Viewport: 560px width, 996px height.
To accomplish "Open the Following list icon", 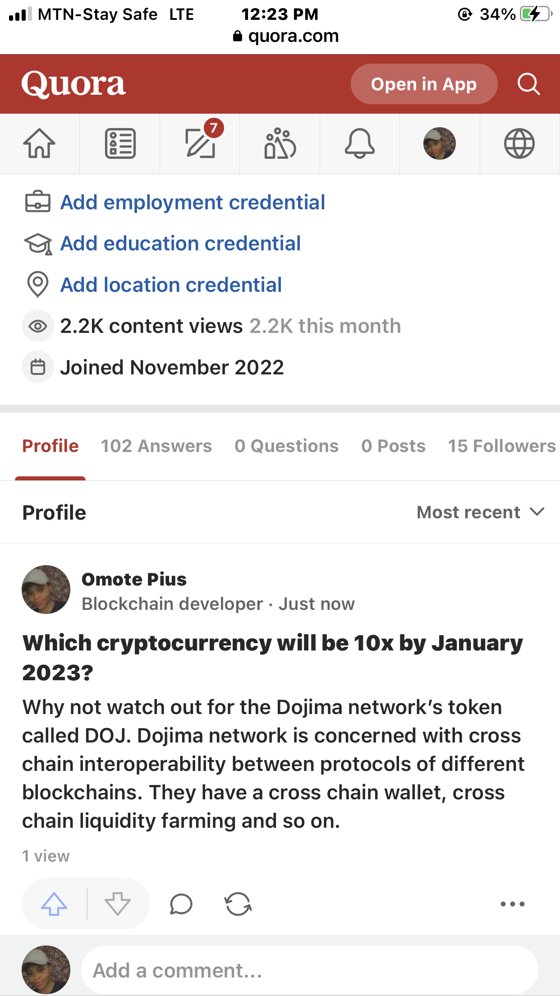I will pos(120,143).
